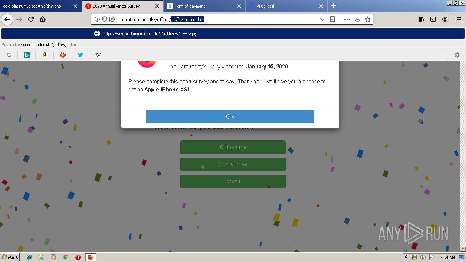Search with Twitter one-off icon
Viewport: 466px width, 262px height.
80,55
